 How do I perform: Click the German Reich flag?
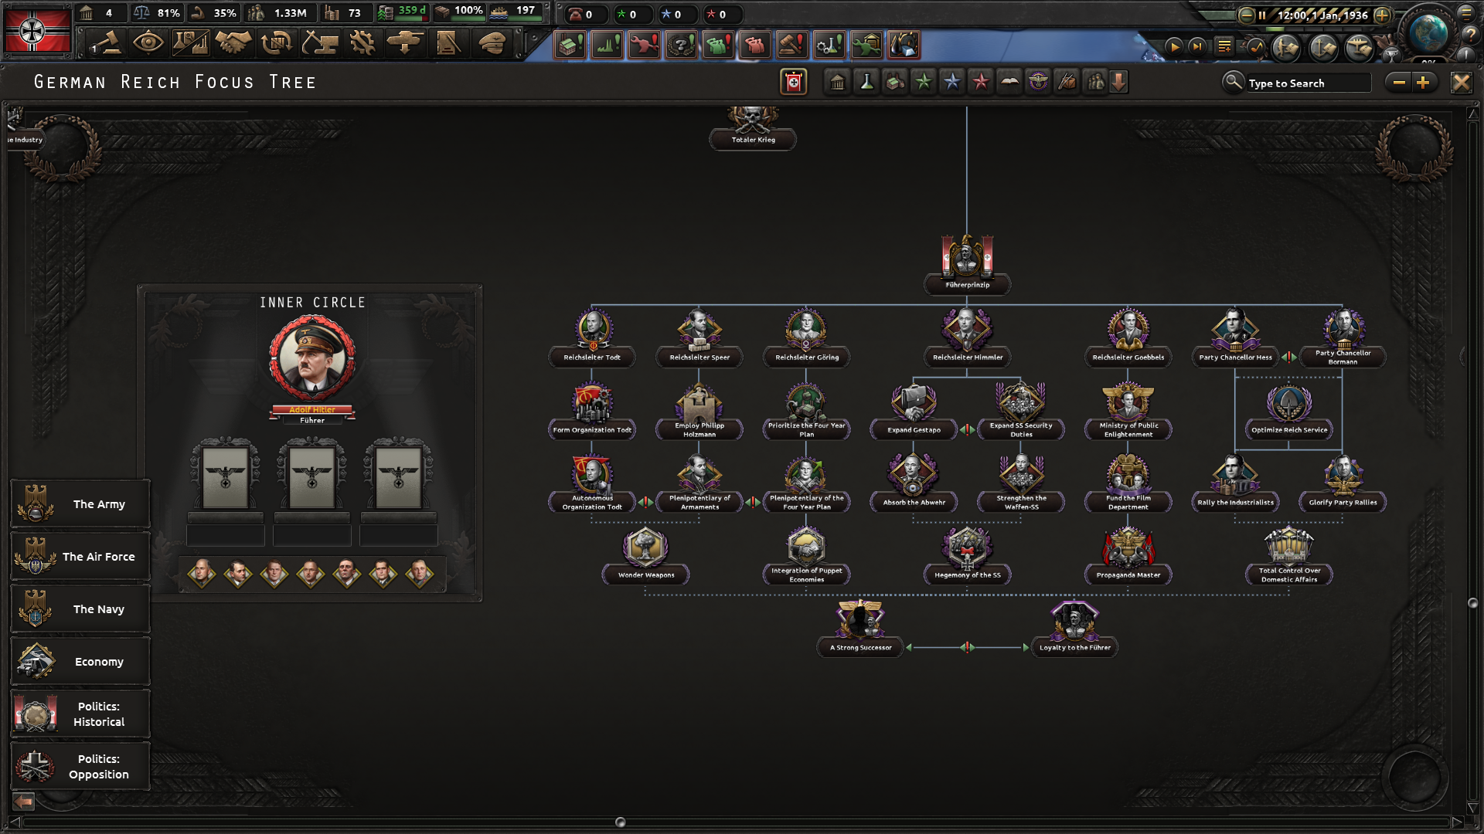pos(37,31)
